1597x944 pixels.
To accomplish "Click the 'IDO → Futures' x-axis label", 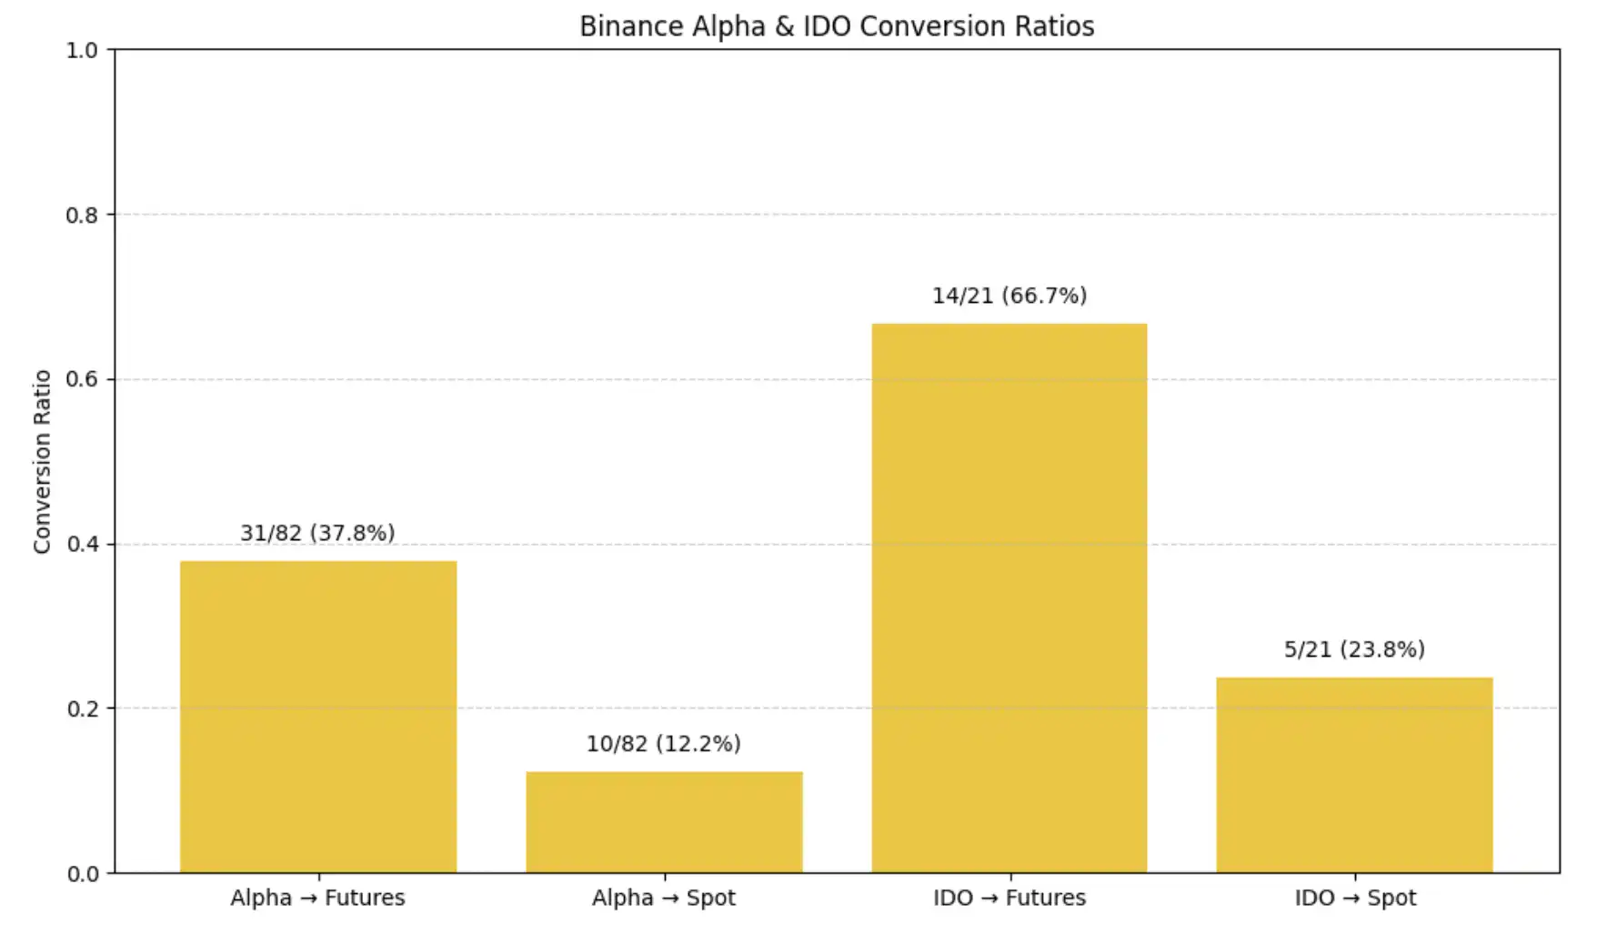I will click(1009, 898).
